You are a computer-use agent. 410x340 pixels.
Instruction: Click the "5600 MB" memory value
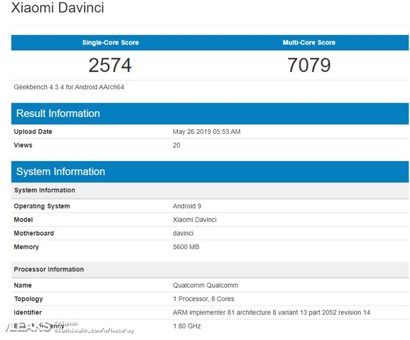click(x=186, y=247)
